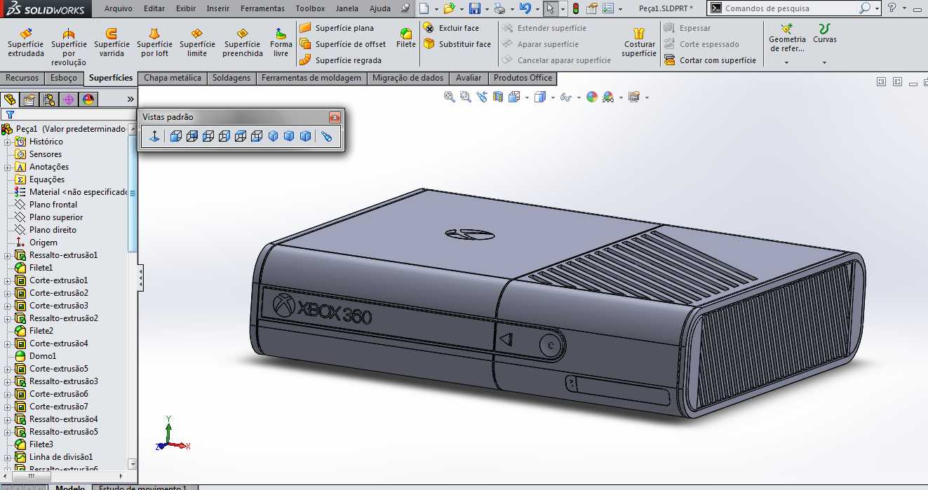Click Zoom to area icon
Viewport: 928px width, 490px height.
(466, 97)
